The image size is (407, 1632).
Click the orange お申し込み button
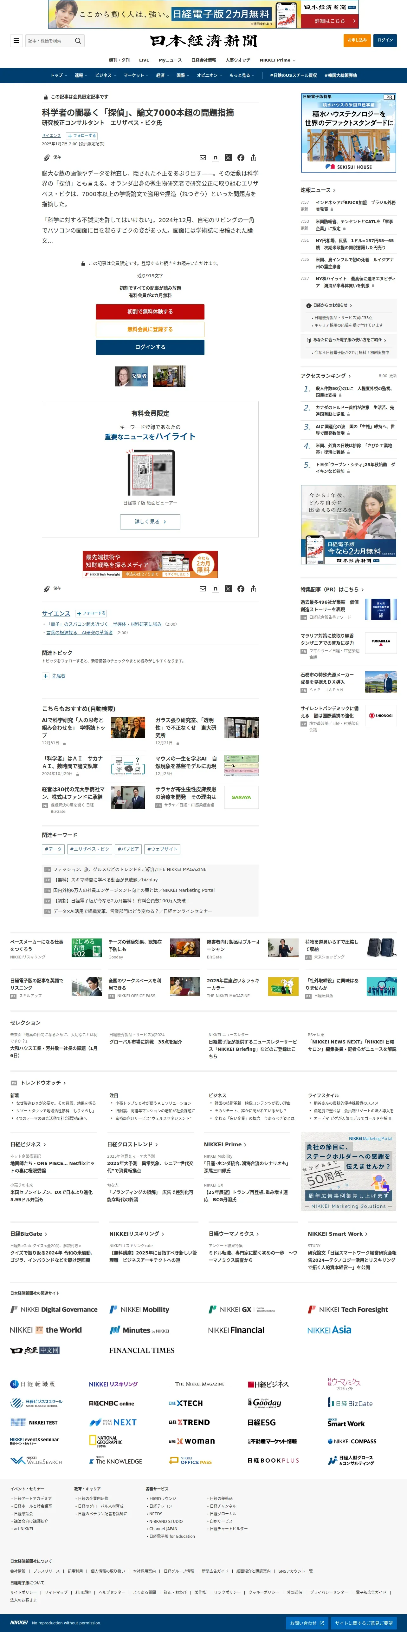[357, 40]
